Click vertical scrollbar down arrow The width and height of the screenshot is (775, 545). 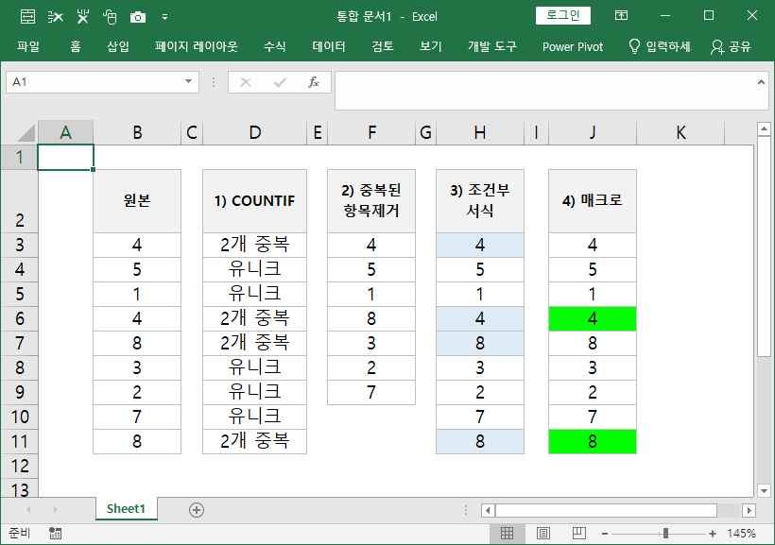tap(764, 490)
